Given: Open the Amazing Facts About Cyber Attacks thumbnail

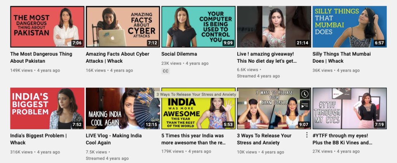Looking at the screenshot, I should click(123, 27).
